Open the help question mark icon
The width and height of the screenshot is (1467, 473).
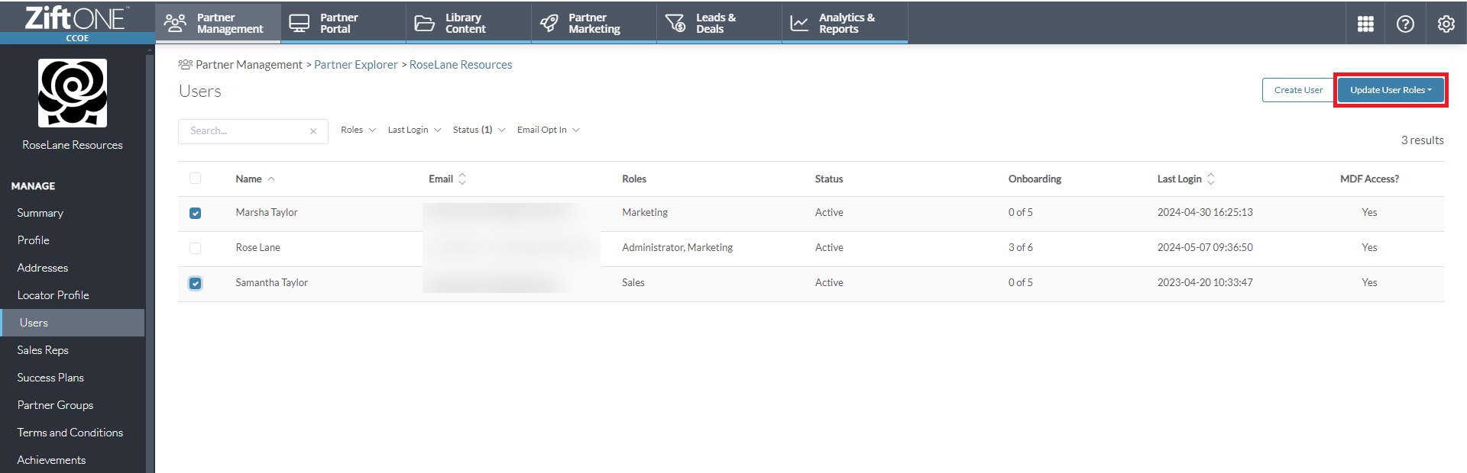(1405, 24)
